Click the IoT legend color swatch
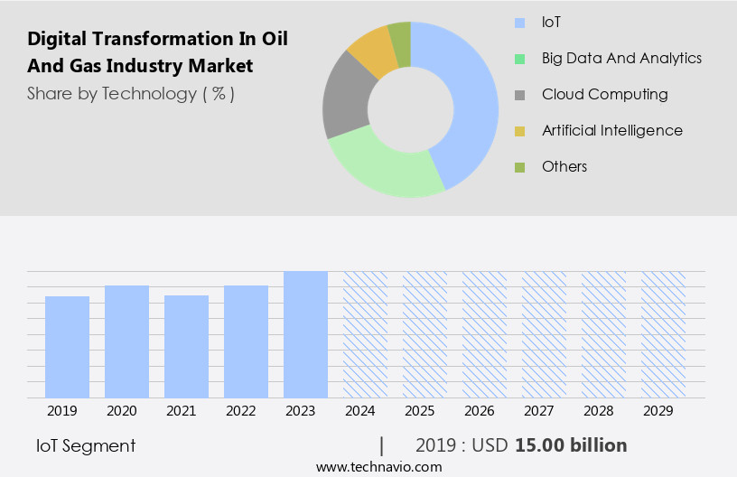Screen dimensions: 737x477 pos(519,23)
